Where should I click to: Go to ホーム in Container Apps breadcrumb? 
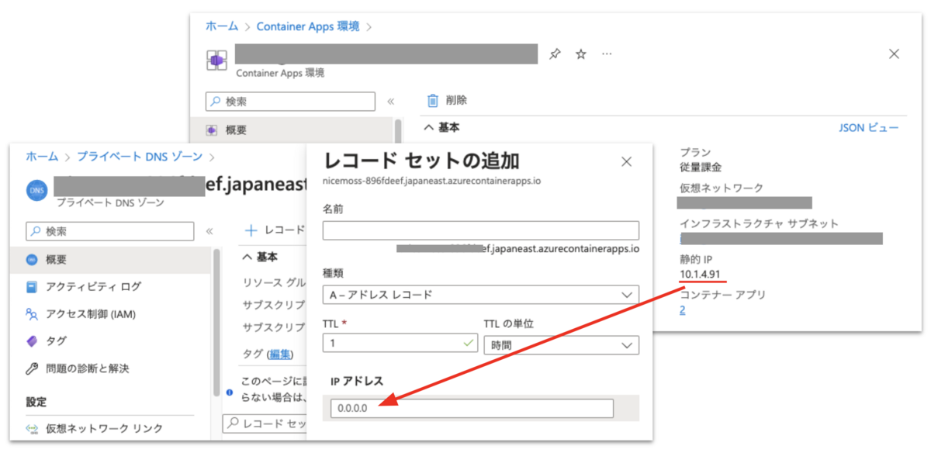click(x=221, y=26)
